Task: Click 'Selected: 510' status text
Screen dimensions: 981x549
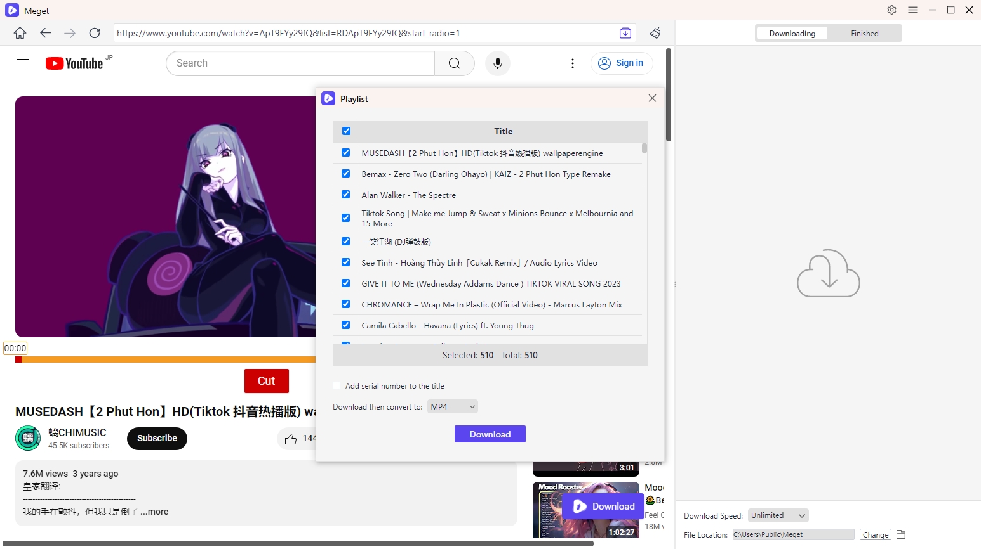Action: coord(468,355)
